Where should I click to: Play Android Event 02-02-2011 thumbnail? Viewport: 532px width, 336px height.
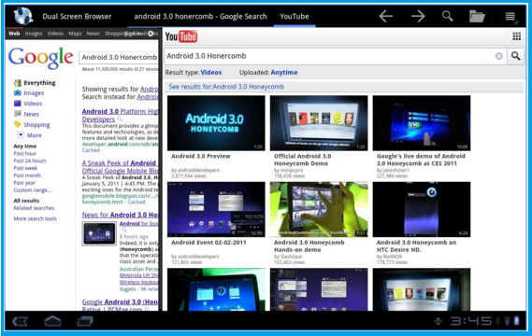pos(216,209)
